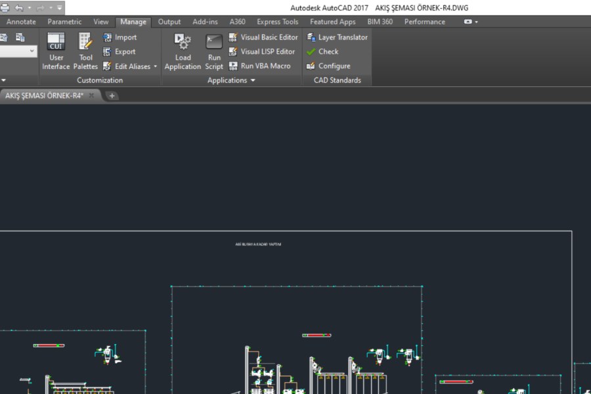Viewport: 591px width, 394px height.
Task: Click the Undo arrow icon
Action: [19, 7]
